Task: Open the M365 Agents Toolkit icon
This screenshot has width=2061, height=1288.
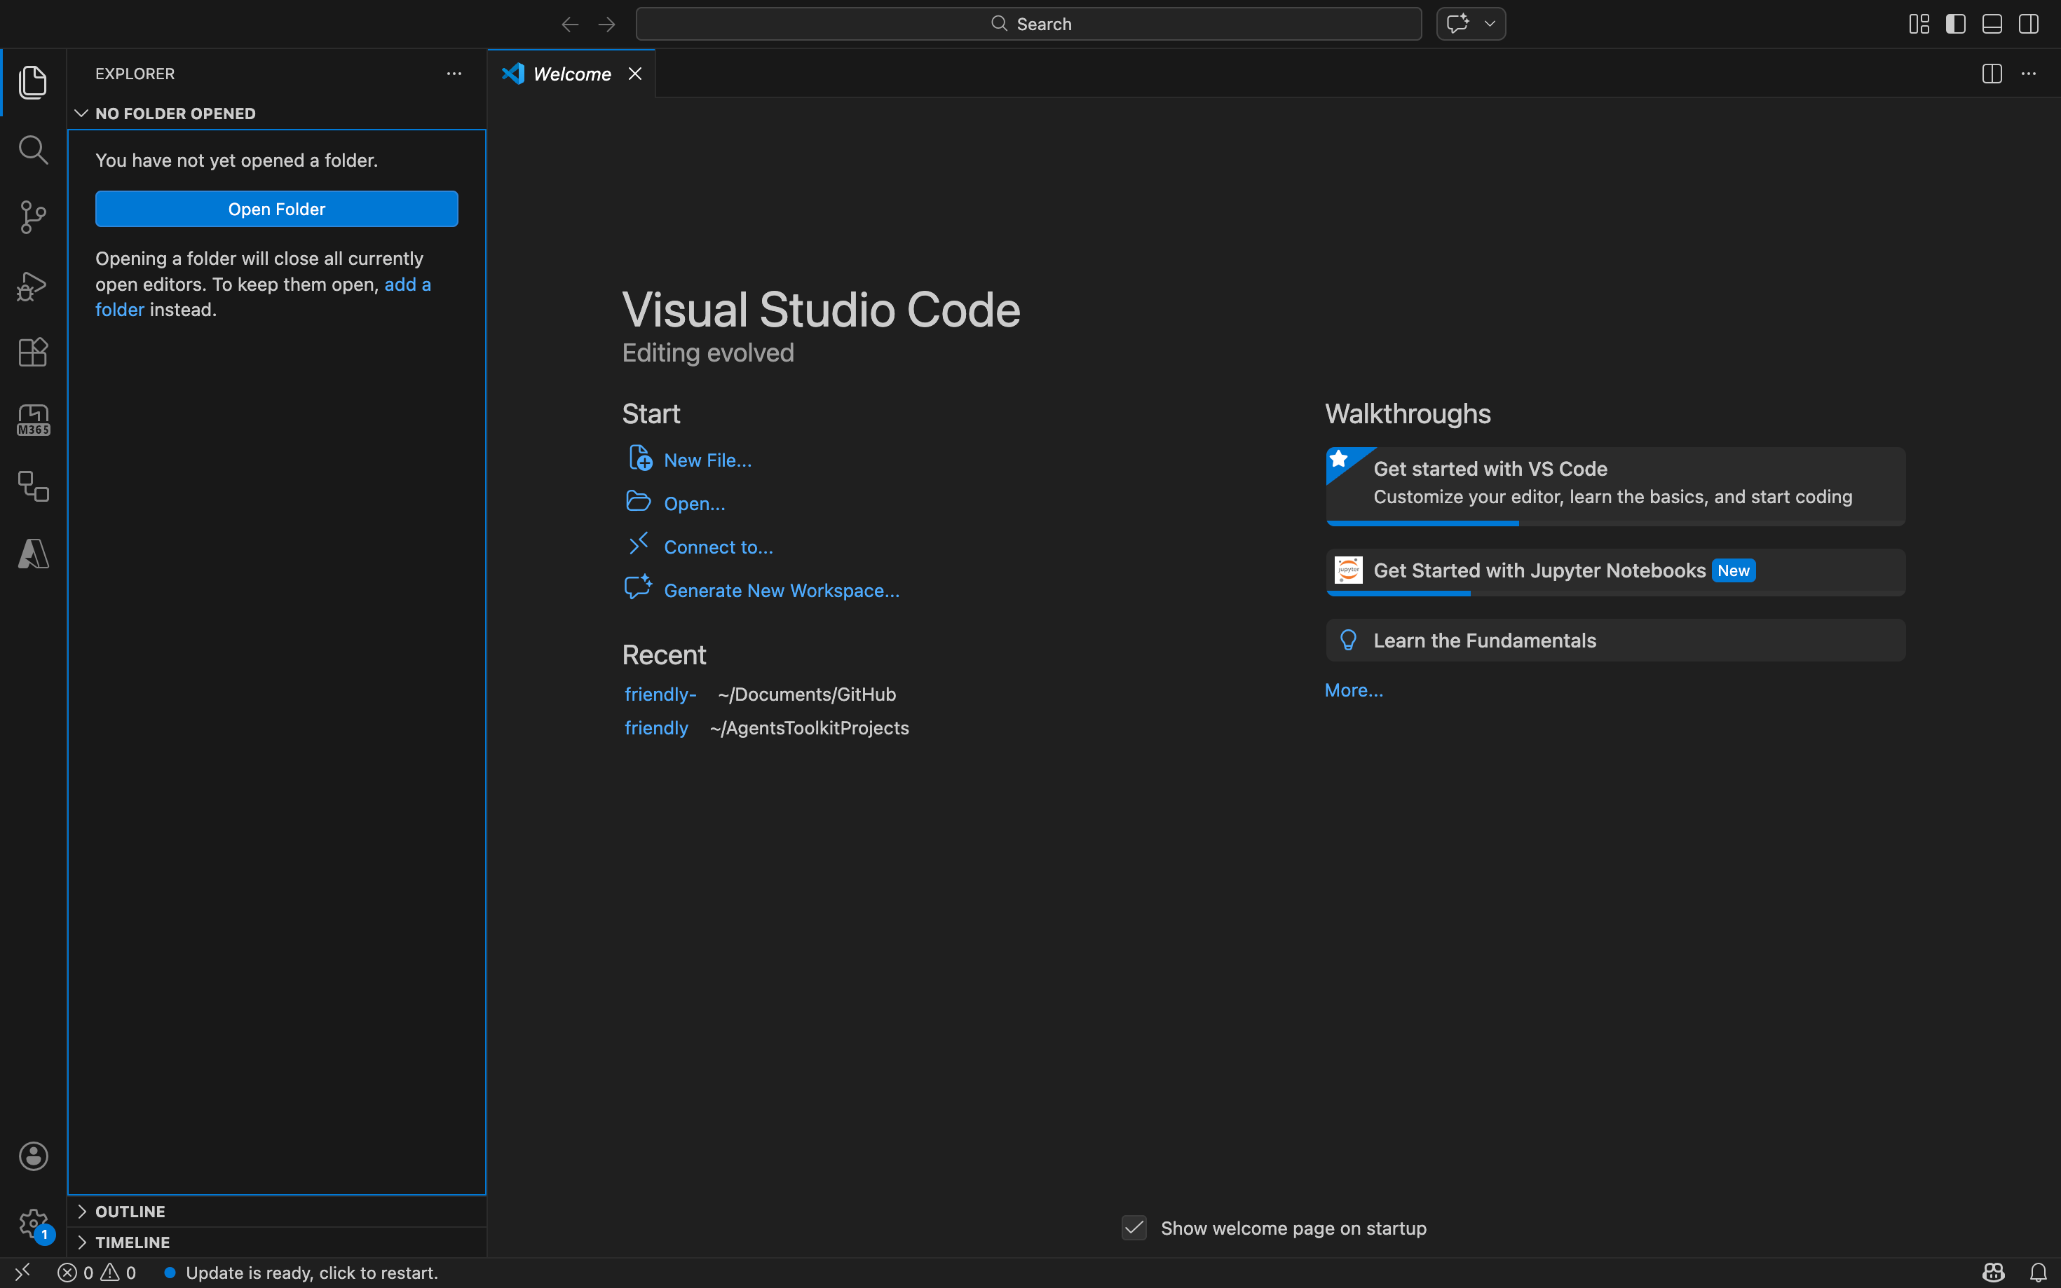Action: point(33,420)
